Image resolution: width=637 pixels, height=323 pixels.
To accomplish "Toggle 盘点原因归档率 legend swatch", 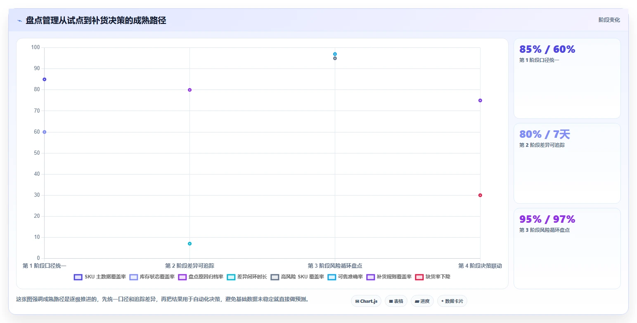I will (182, 277).
